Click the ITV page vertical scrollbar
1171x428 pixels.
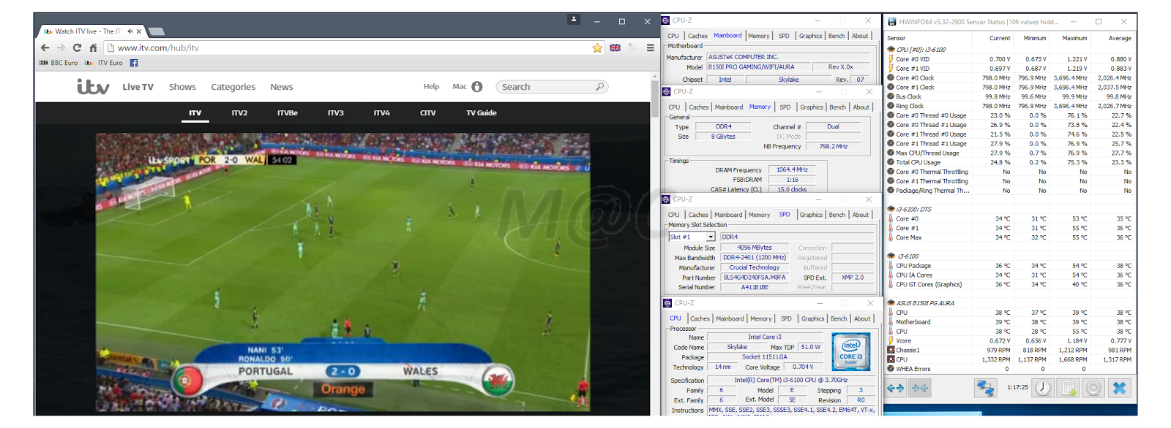pyautogui.click(x=655, y=99)
